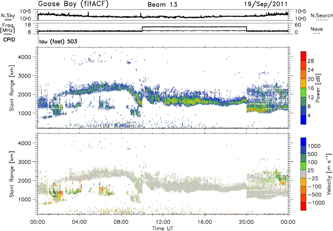
Task: Click the N.Sky noise trace line
Action: click(x=163, y=16)
